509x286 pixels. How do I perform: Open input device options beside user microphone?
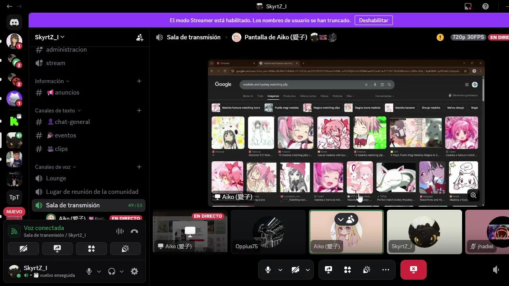point(99,271)
